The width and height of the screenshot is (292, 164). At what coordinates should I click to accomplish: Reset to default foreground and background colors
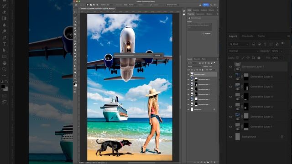tap(2, 82)
